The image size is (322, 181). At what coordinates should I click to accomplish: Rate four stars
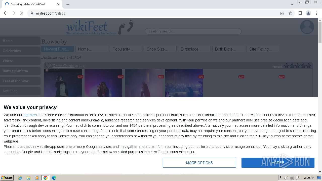[x=303, y=66]
